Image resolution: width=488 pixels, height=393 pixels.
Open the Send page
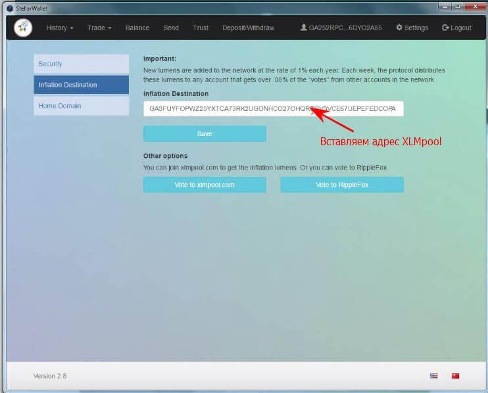(171, 28)
